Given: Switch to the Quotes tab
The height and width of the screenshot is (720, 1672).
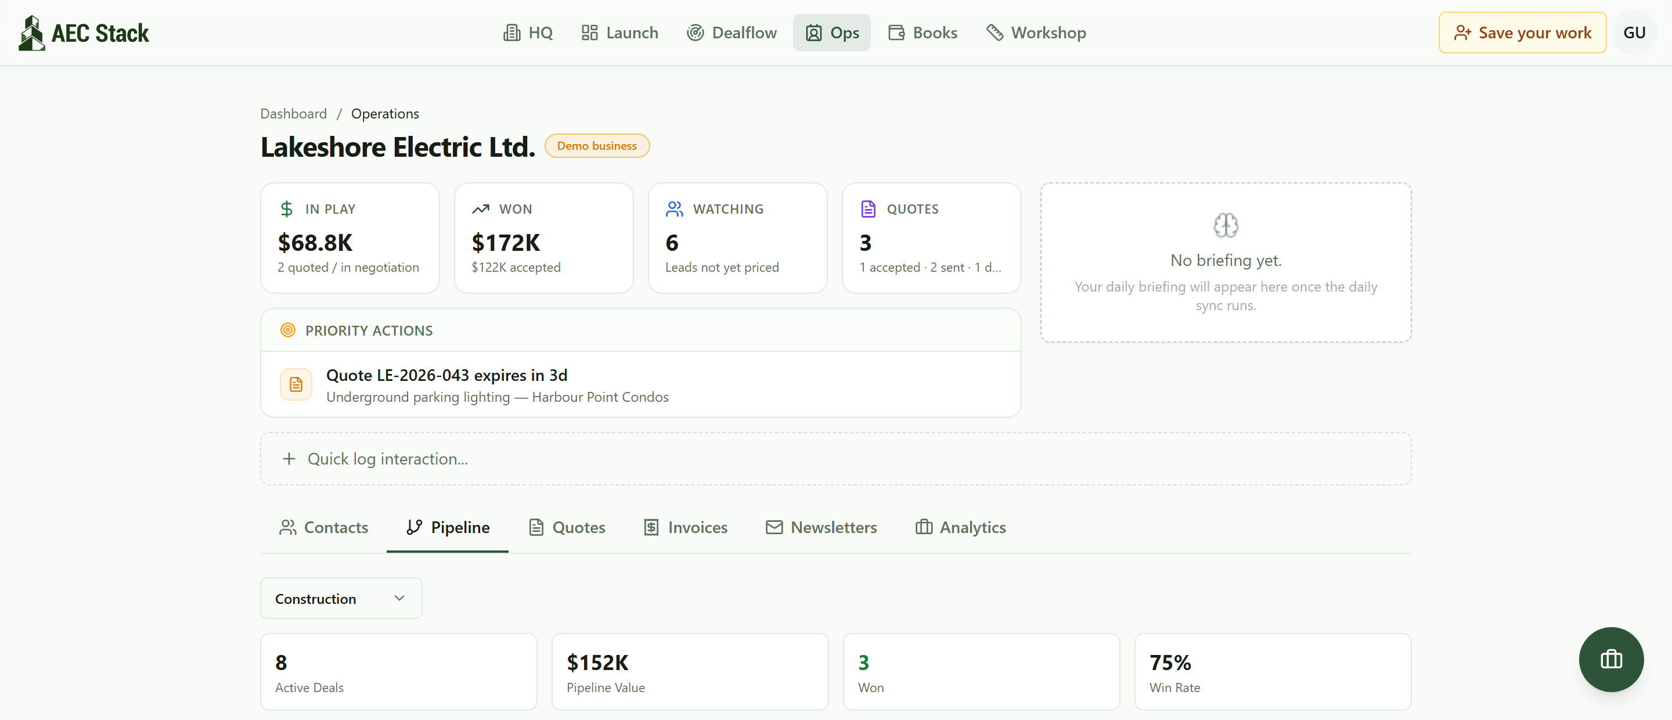Looking at the screenshot, I should (x=567, y=527).
